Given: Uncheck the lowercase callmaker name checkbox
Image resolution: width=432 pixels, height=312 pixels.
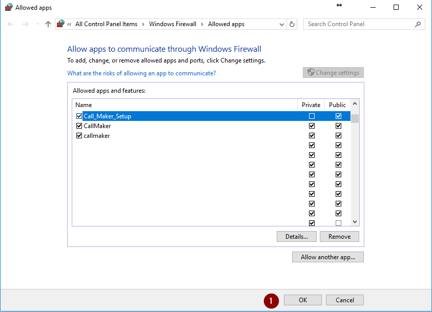Looking at the screenshot, I should tap(79, 135).
